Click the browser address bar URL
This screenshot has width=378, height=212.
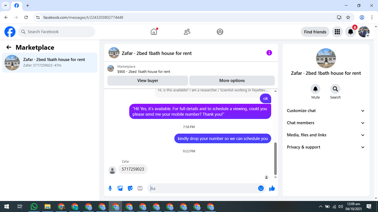[83, 17]
